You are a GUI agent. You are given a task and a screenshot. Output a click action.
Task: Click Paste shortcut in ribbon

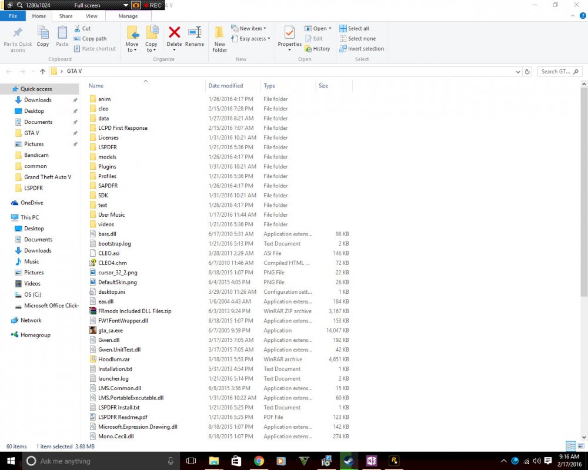(95, 49)
